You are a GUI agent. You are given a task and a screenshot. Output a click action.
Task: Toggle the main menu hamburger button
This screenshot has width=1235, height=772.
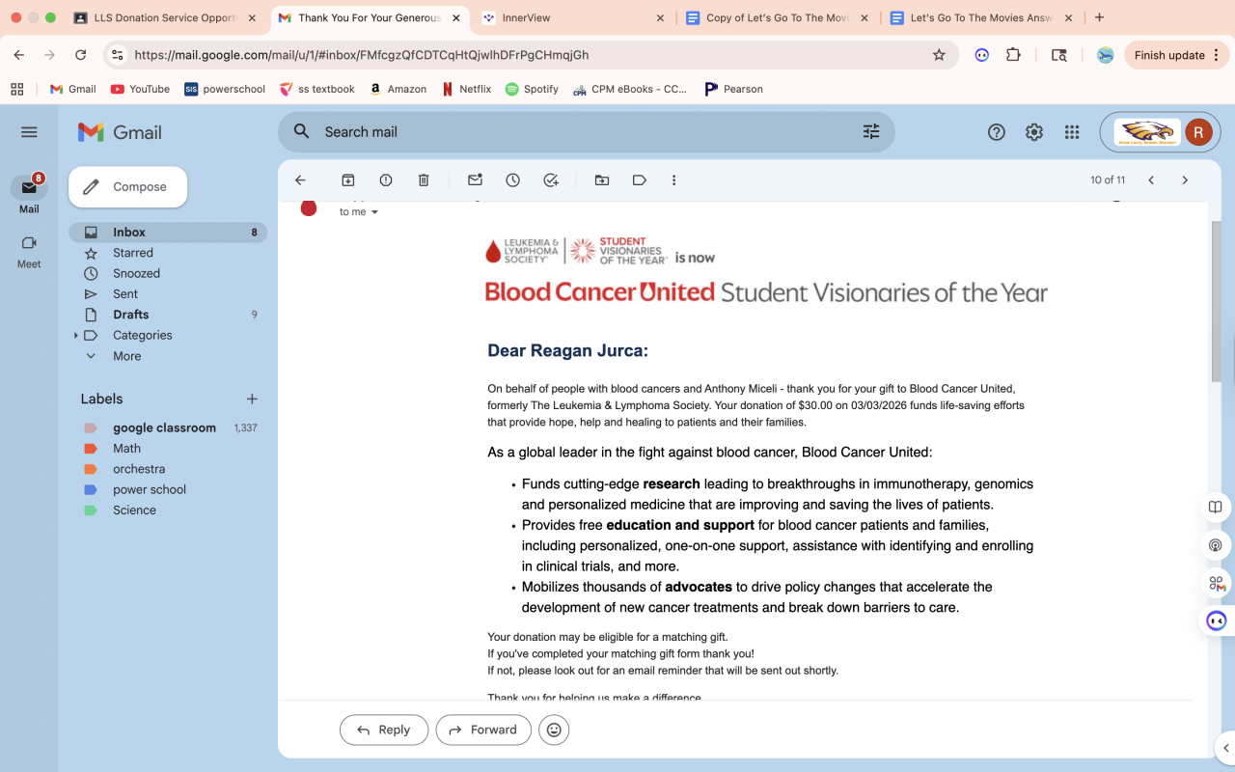[29, 132]
